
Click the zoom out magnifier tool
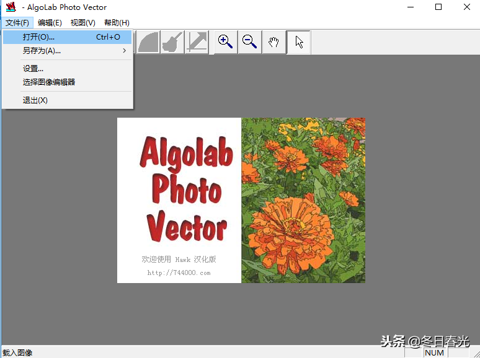(x=250, y=42)
